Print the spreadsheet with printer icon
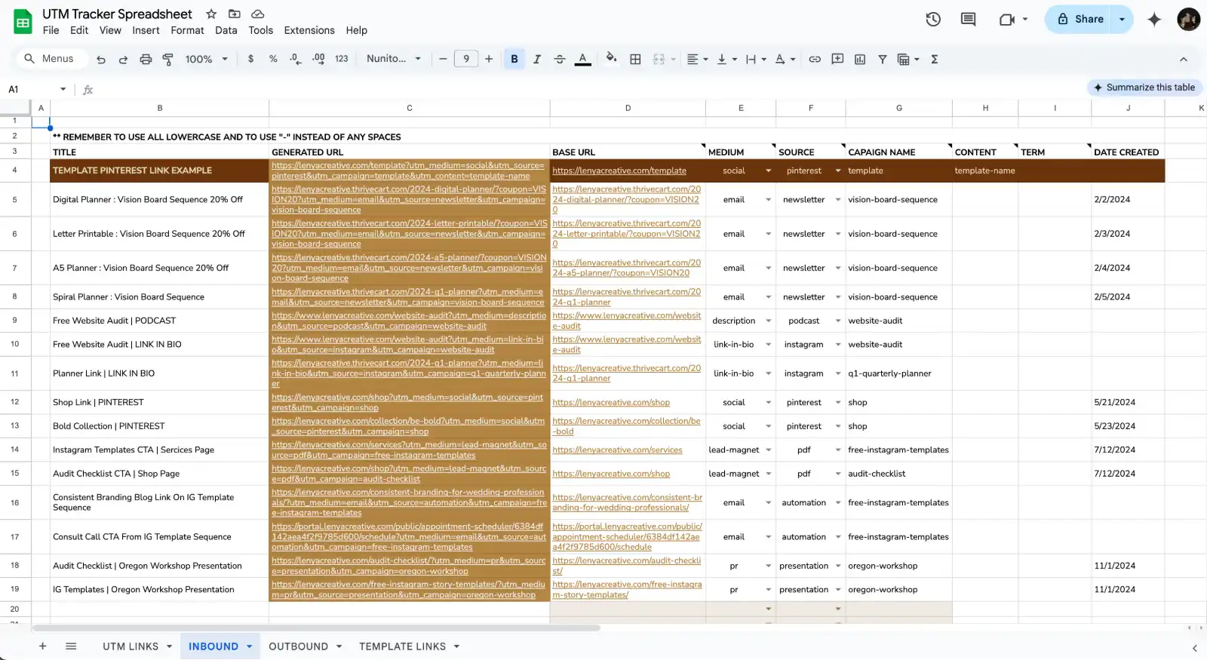The height and width of the screenshot is (660, 1207). pos(146,59)
